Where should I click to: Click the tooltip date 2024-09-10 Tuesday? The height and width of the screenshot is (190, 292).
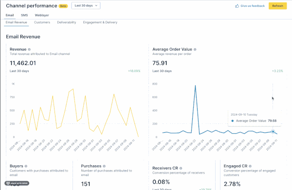coord(244,115)
